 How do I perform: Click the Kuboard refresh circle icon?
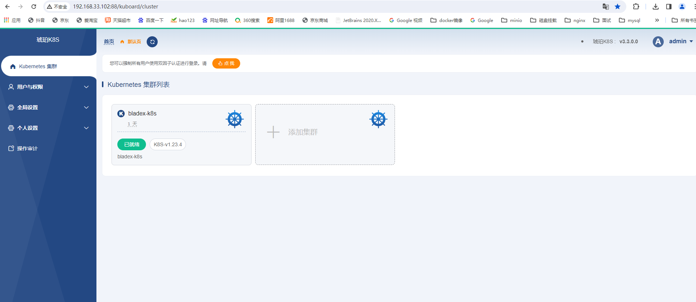coord(152,42)
